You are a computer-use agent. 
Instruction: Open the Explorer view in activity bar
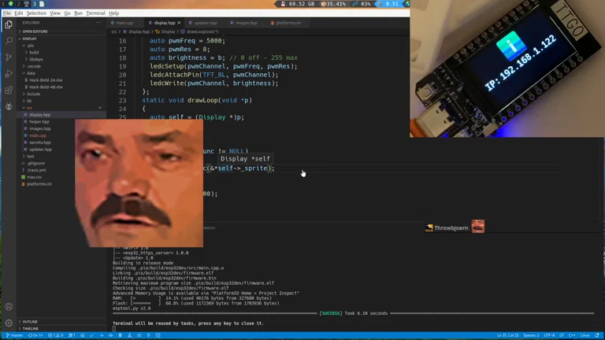click(9, 24)
